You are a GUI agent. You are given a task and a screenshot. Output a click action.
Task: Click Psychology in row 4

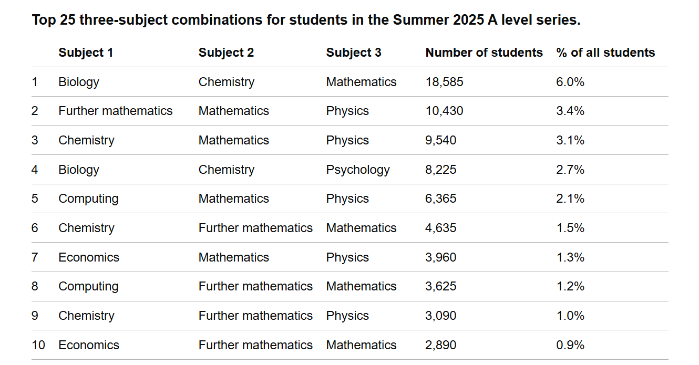pyautogui.click(x=358, y=170)
